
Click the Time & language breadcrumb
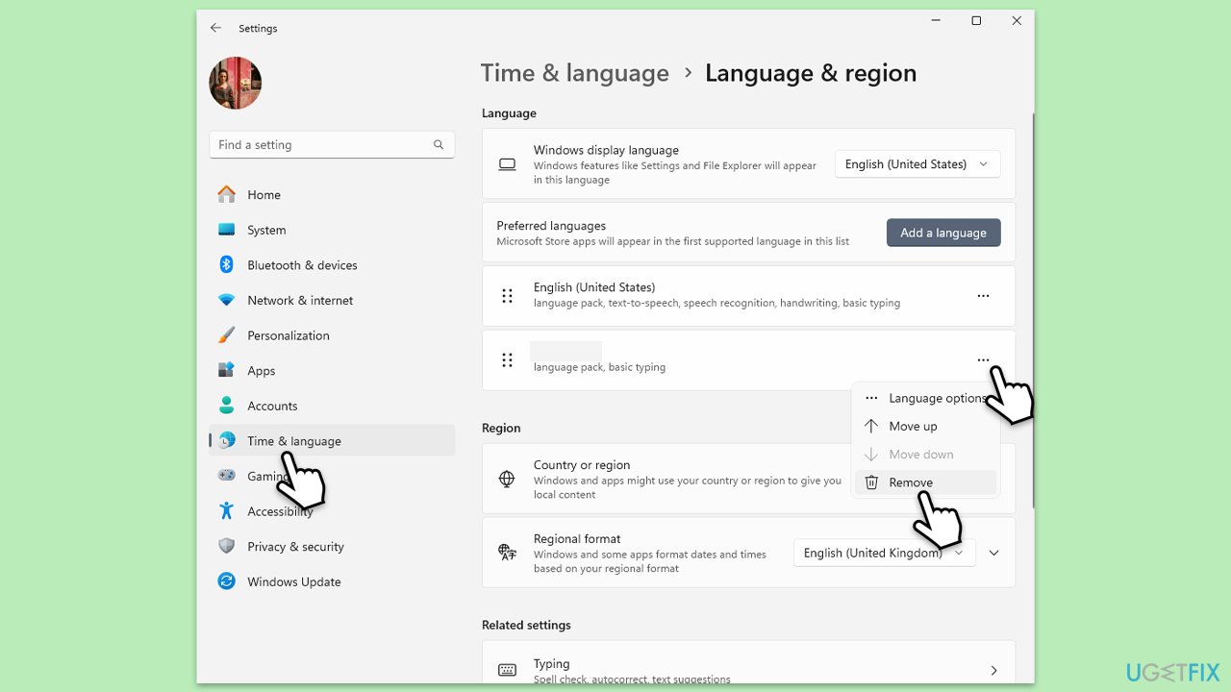574,73
